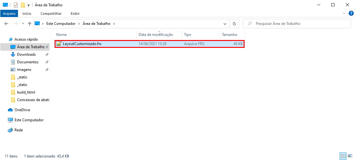Click the New Folder quick access icon
The width and height of the screenshot is (355, 160).
tap(23, 5)
